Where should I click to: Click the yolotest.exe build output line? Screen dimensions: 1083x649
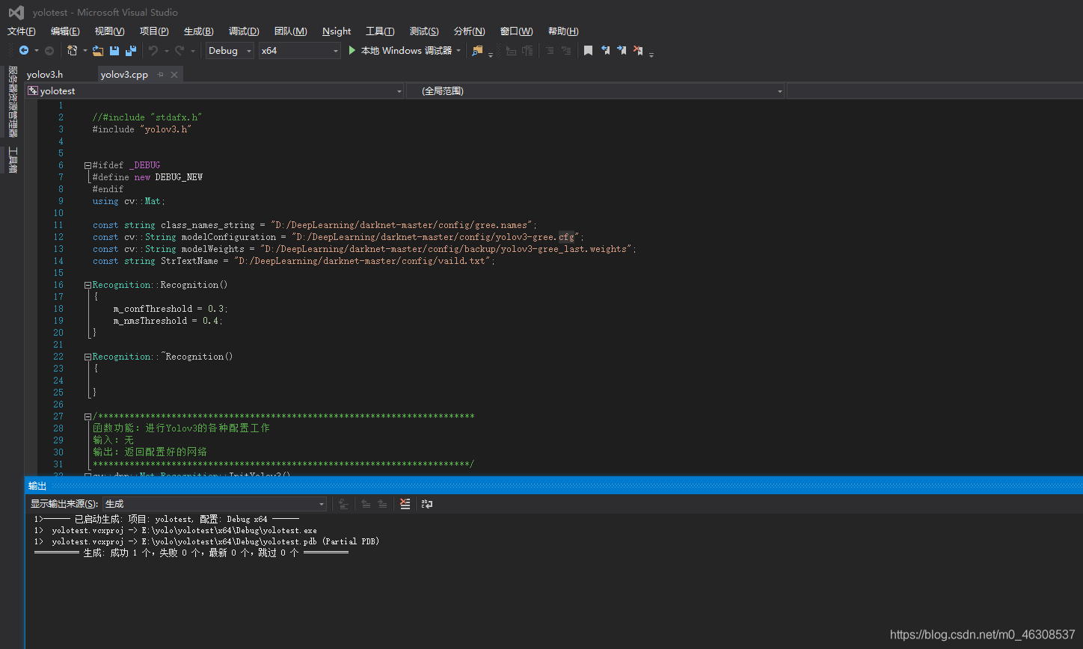point(176,530)
